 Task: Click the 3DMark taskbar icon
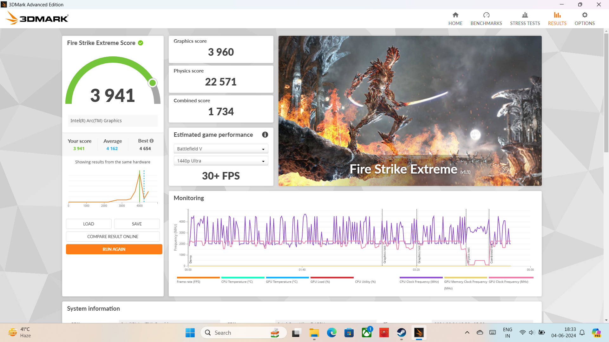coord(419,332)
